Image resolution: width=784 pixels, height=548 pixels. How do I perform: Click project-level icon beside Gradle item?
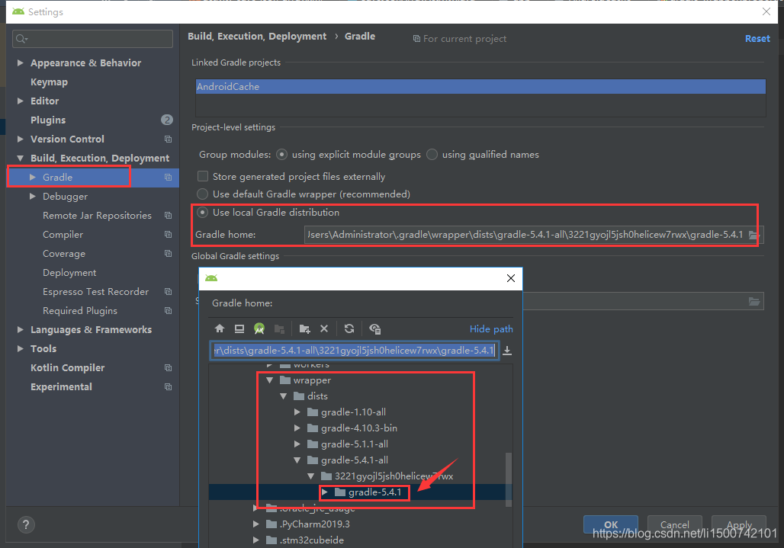point(168,178)
